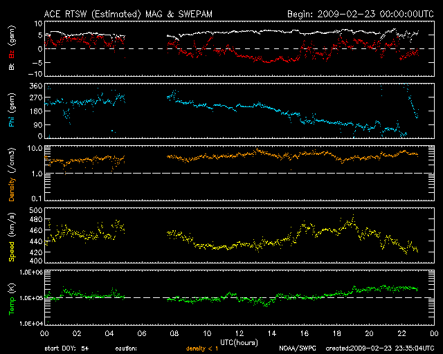Click the '22' hour tick label
The height and width of the screenshot is (354, 443).
pyautogui.click(x=401, y=333)
